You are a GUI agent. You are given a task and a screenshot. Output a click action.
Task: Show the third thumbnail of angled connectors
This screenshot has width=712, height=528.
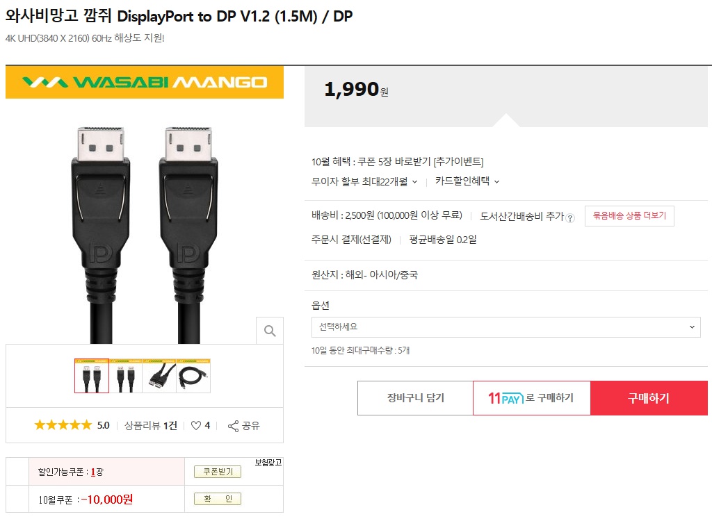click(x=159, y=376)
